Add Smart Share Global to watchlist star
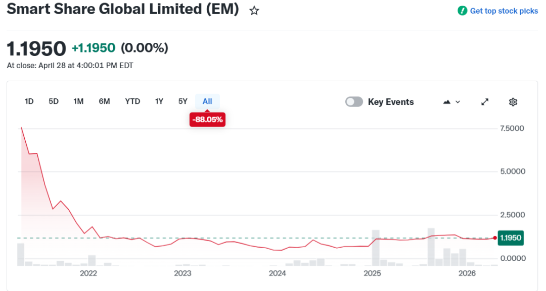This screenshot has height=291, width=546. (x=254, y=11)
